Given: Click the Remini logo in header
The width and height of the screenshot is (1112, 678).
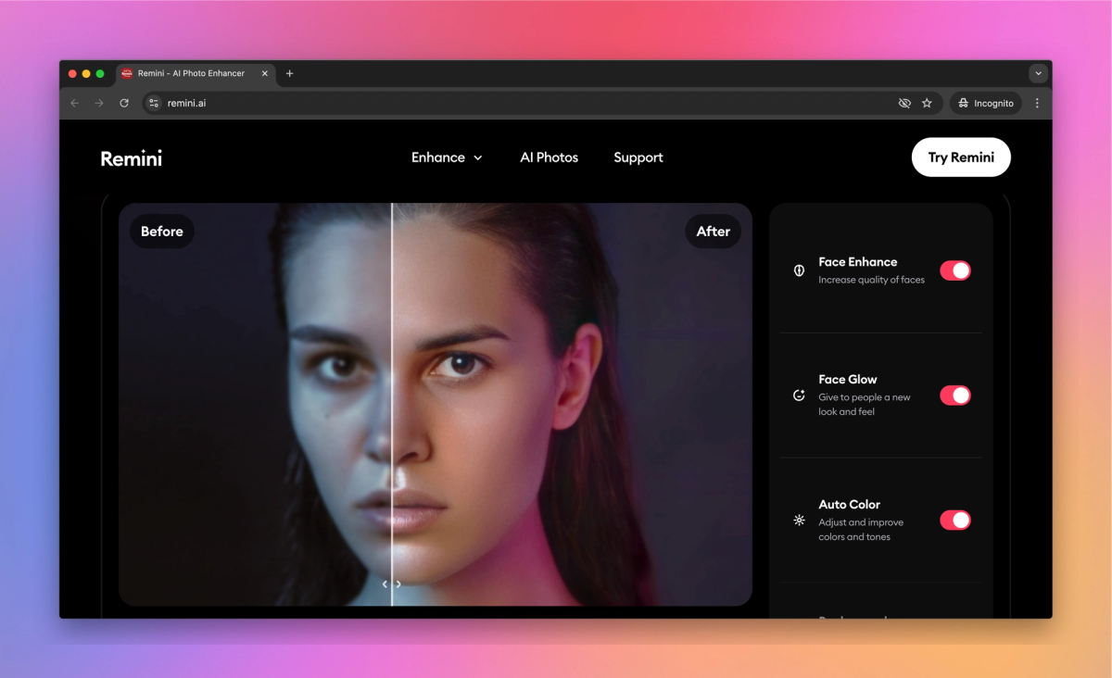Looking at the screenshot, I should 131,158.
